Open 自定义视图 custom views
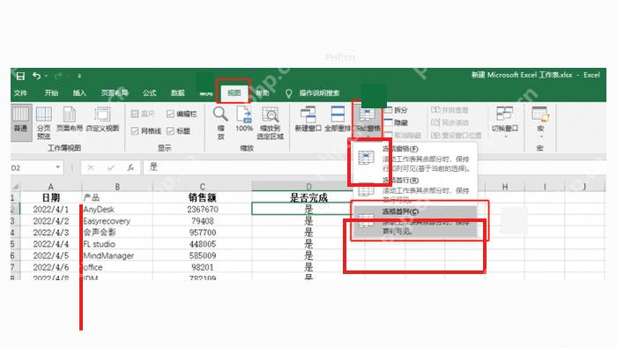This screenshot has height=348, width=617. click(102, 119)
